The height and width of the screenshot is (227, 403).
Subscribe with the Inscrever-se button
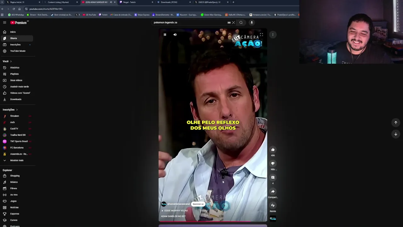tap(198, 204)
